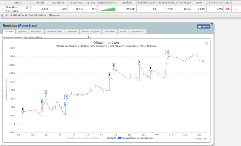
Task: Click the $ marker near game 1.7k
Action: pyautogui.click(x=41, y=102)
